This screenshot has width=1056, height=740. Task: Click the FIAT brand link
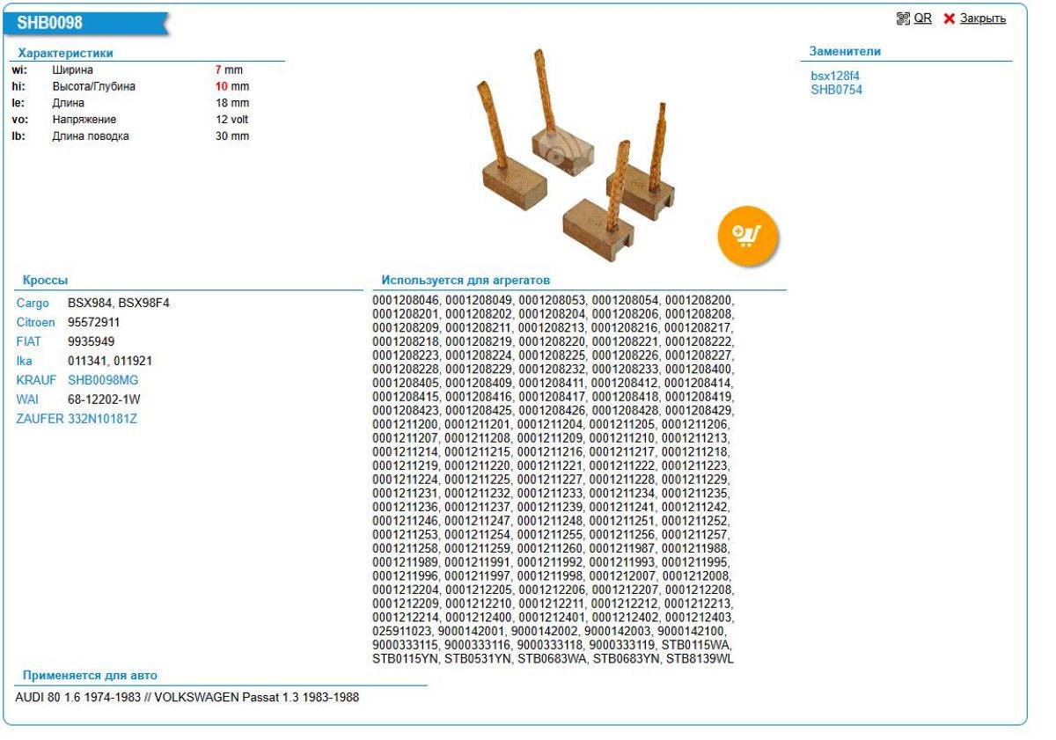29,341
